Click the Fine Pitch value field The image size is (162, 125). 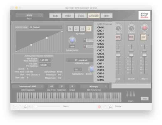pos(51,87)
